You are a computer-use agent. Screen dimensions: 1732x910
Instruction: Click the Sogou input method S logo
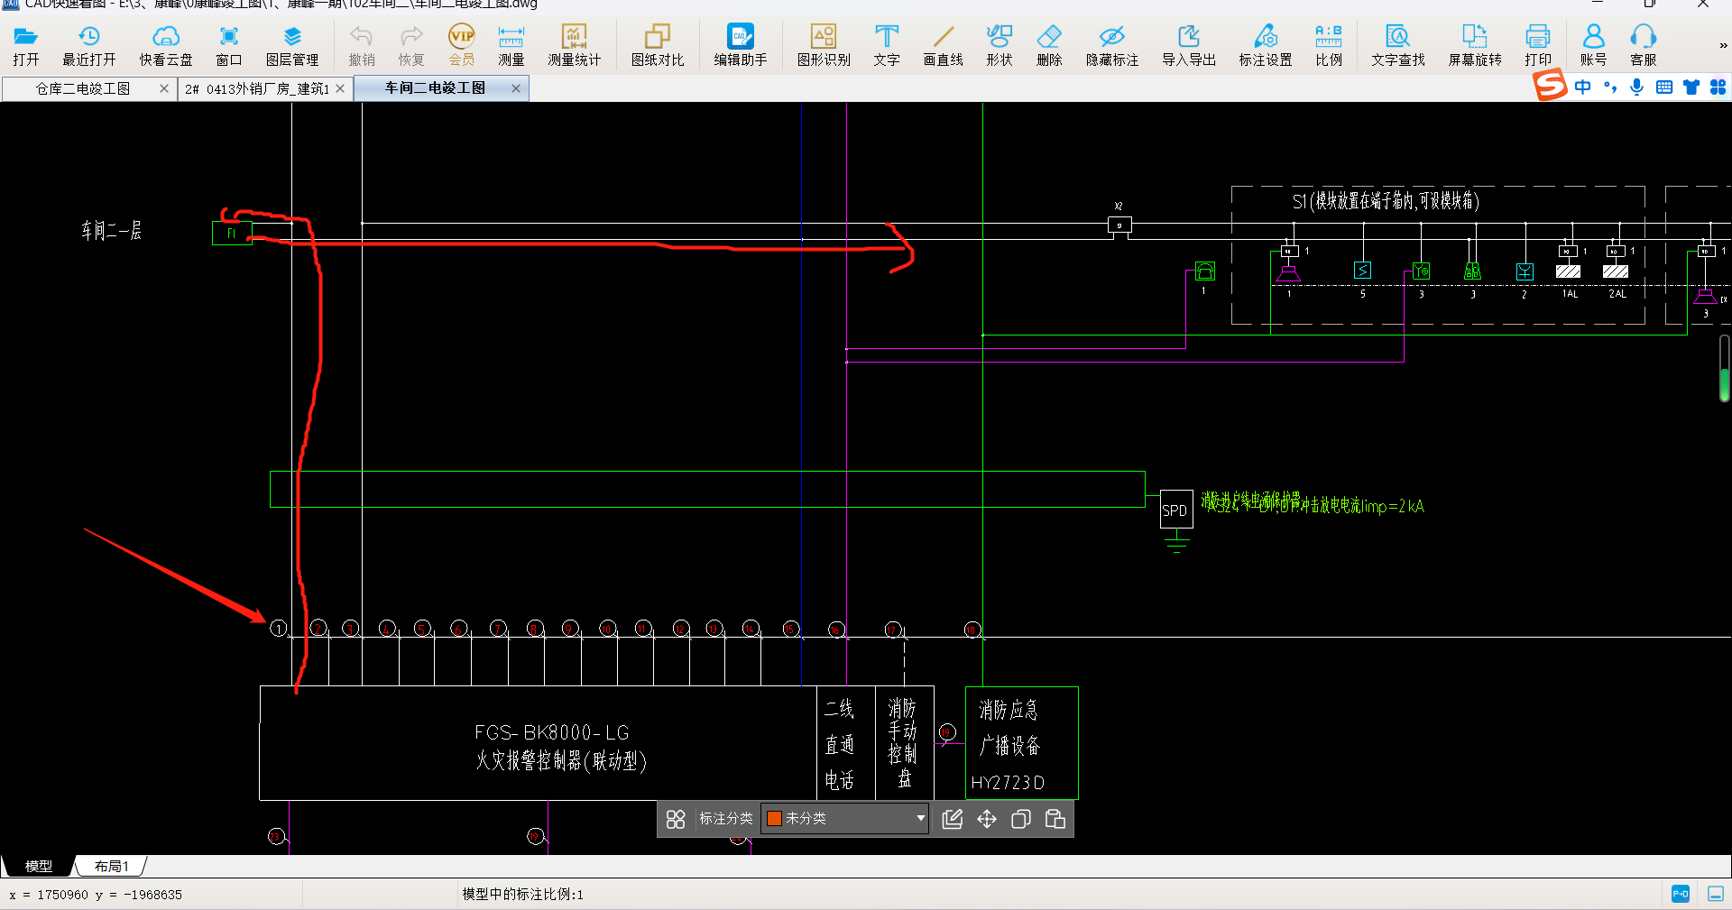[1550, 87]
